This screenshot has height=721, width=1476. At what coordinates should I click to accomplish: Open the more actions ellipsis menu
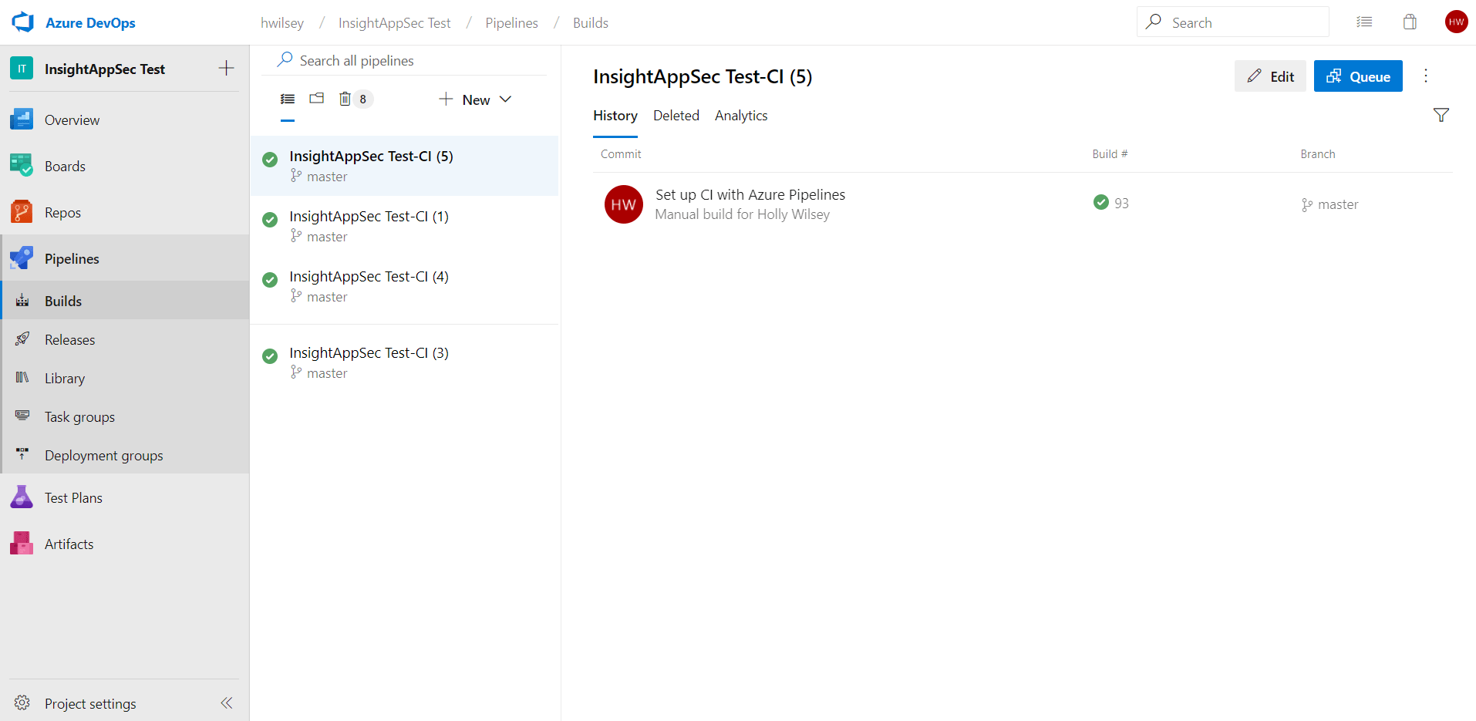pos(1426,76)
